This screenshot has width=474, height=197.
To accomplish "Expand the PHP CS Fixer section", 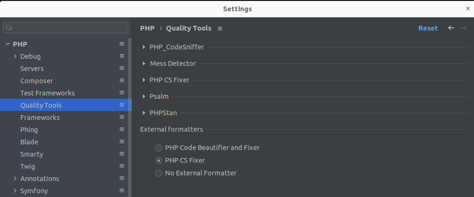I will pyautogui.click(x=144, y=80).
